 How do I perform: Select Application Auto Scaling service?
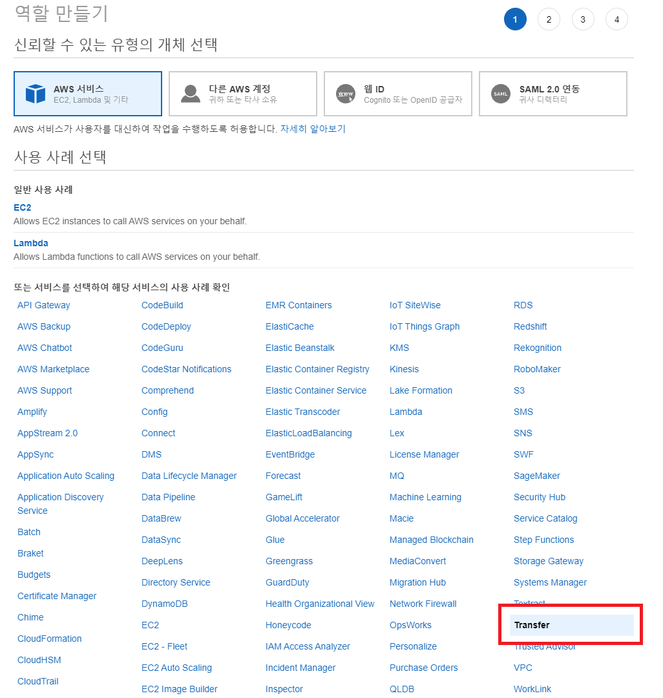(66, 476)
